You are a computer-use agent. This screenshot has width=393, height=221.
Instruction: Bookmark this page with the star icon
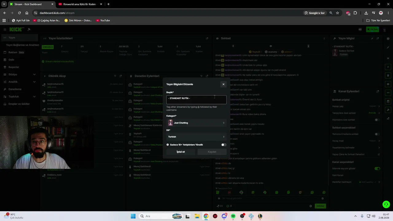pyautogui.click(x=337, y=13)
